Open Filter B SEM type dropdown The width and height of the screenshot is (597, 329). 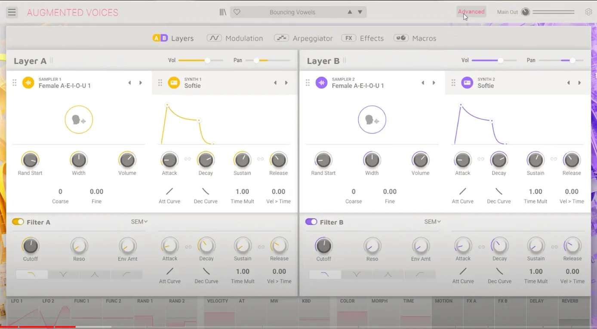[433, 222]
